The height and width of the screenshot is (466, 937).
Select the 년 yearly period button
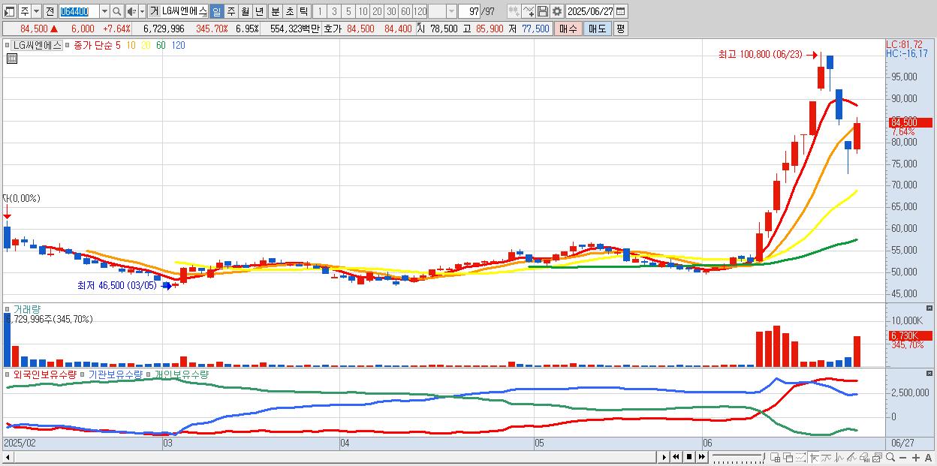259,11
